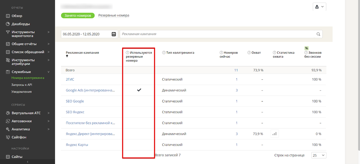Click the search magnifier icon
This screenshot has width=360, height=164.
point(318,34)
